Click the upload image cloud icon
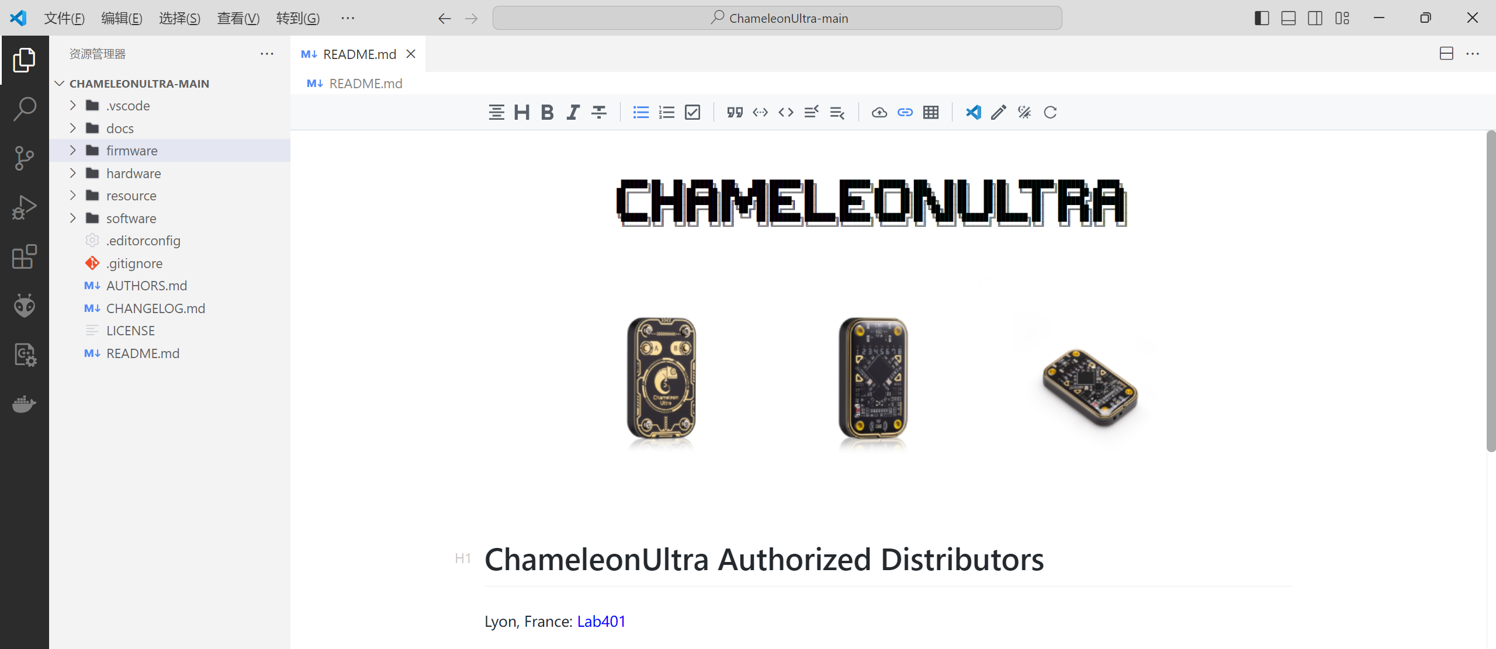The width and height of the screenshot is (1496, 649). pyautogui.click(x=879, y=112)
